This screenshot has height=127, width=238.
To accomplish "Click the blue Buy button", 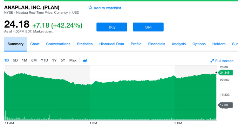I will point(112,27).
